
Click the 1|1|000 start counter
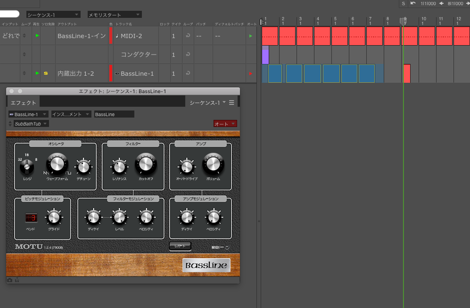coord(428,4)
